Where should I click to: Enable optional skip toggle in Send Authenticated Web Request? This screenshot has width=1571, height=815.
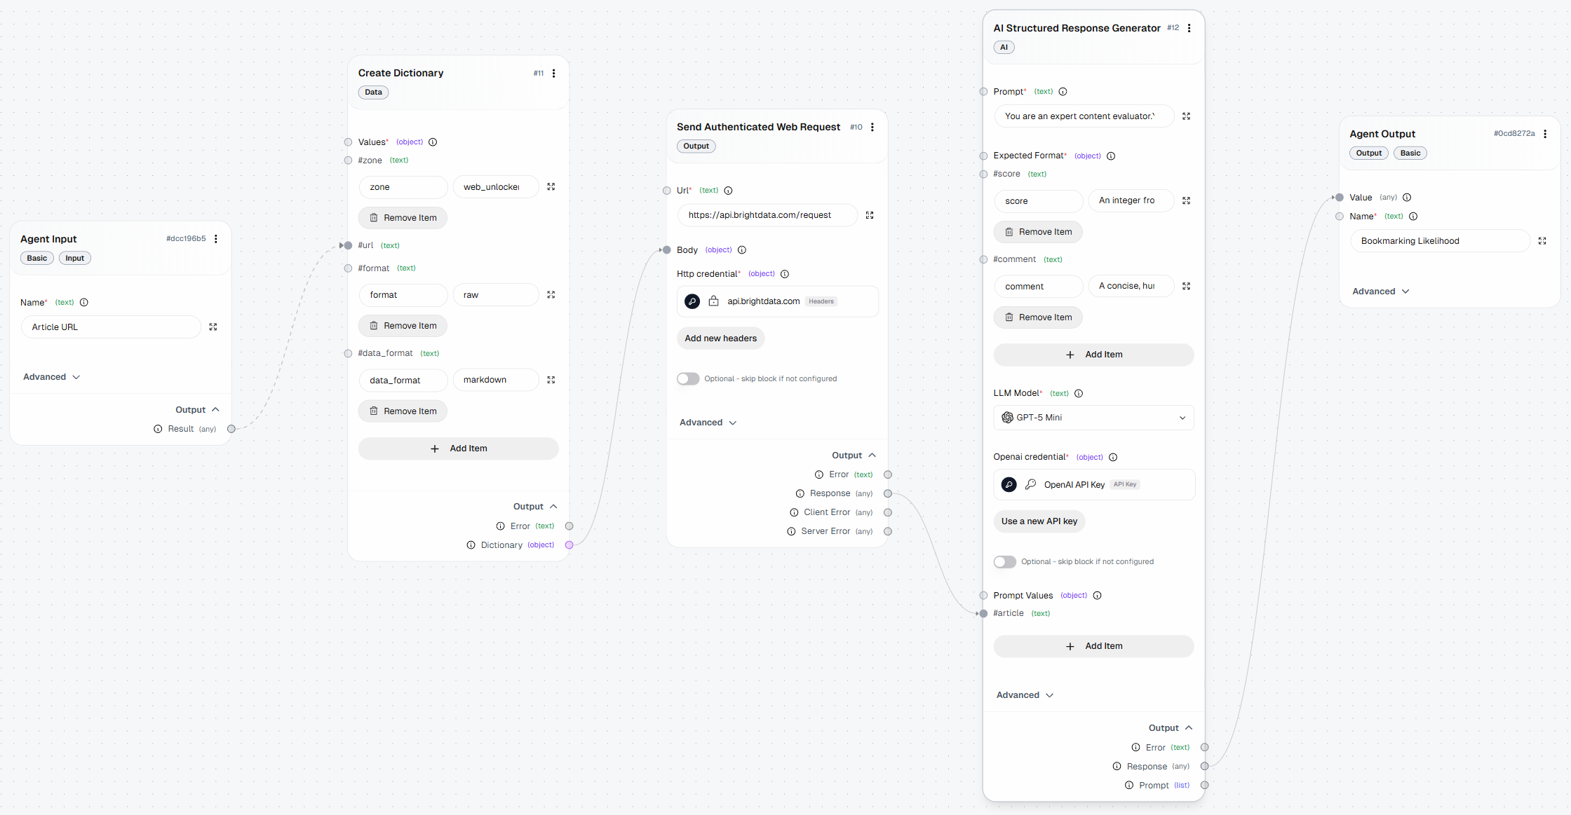[x=688, y=378]
